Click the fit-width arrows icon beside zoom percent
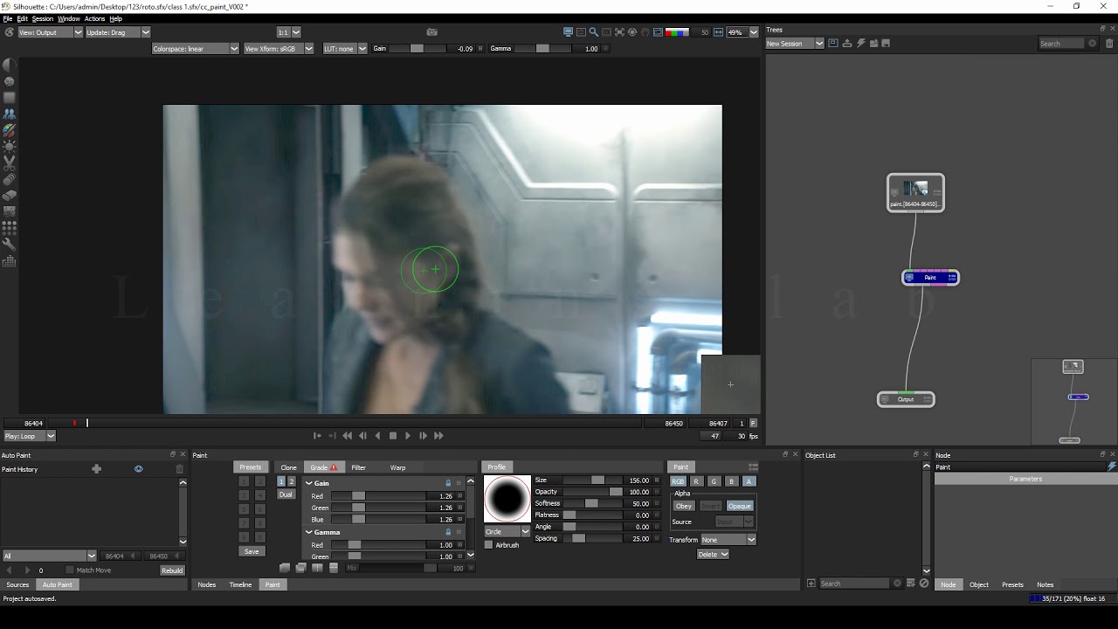Image resolution: width=1118 pixels, height=629 pixels. point(718,32)
